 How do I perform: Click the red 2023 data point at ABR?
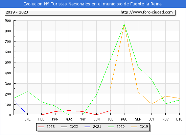pyautogui.click(x=69, y=110)
